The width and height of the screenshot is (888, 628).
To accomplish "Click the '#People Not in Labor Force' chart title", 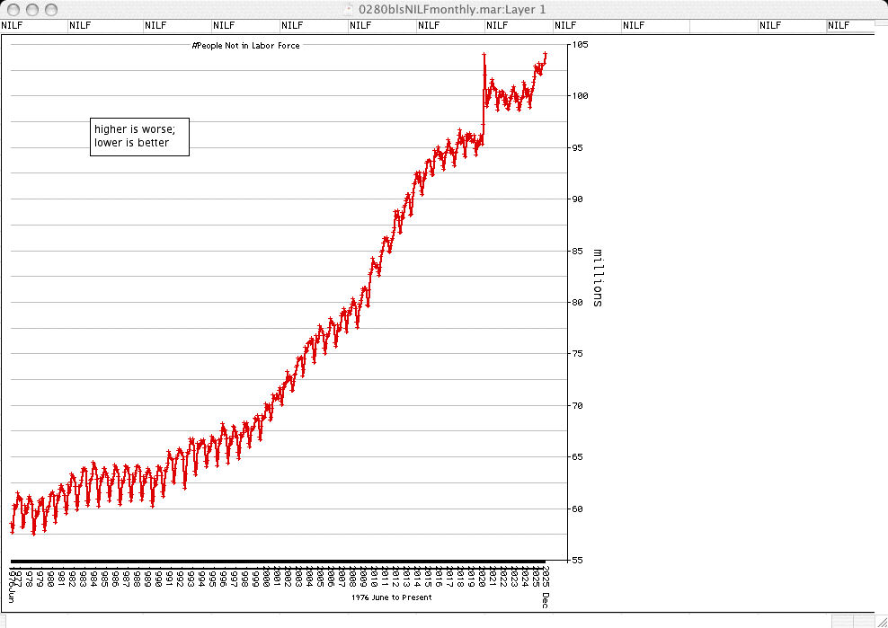I will tap(245, 45).
